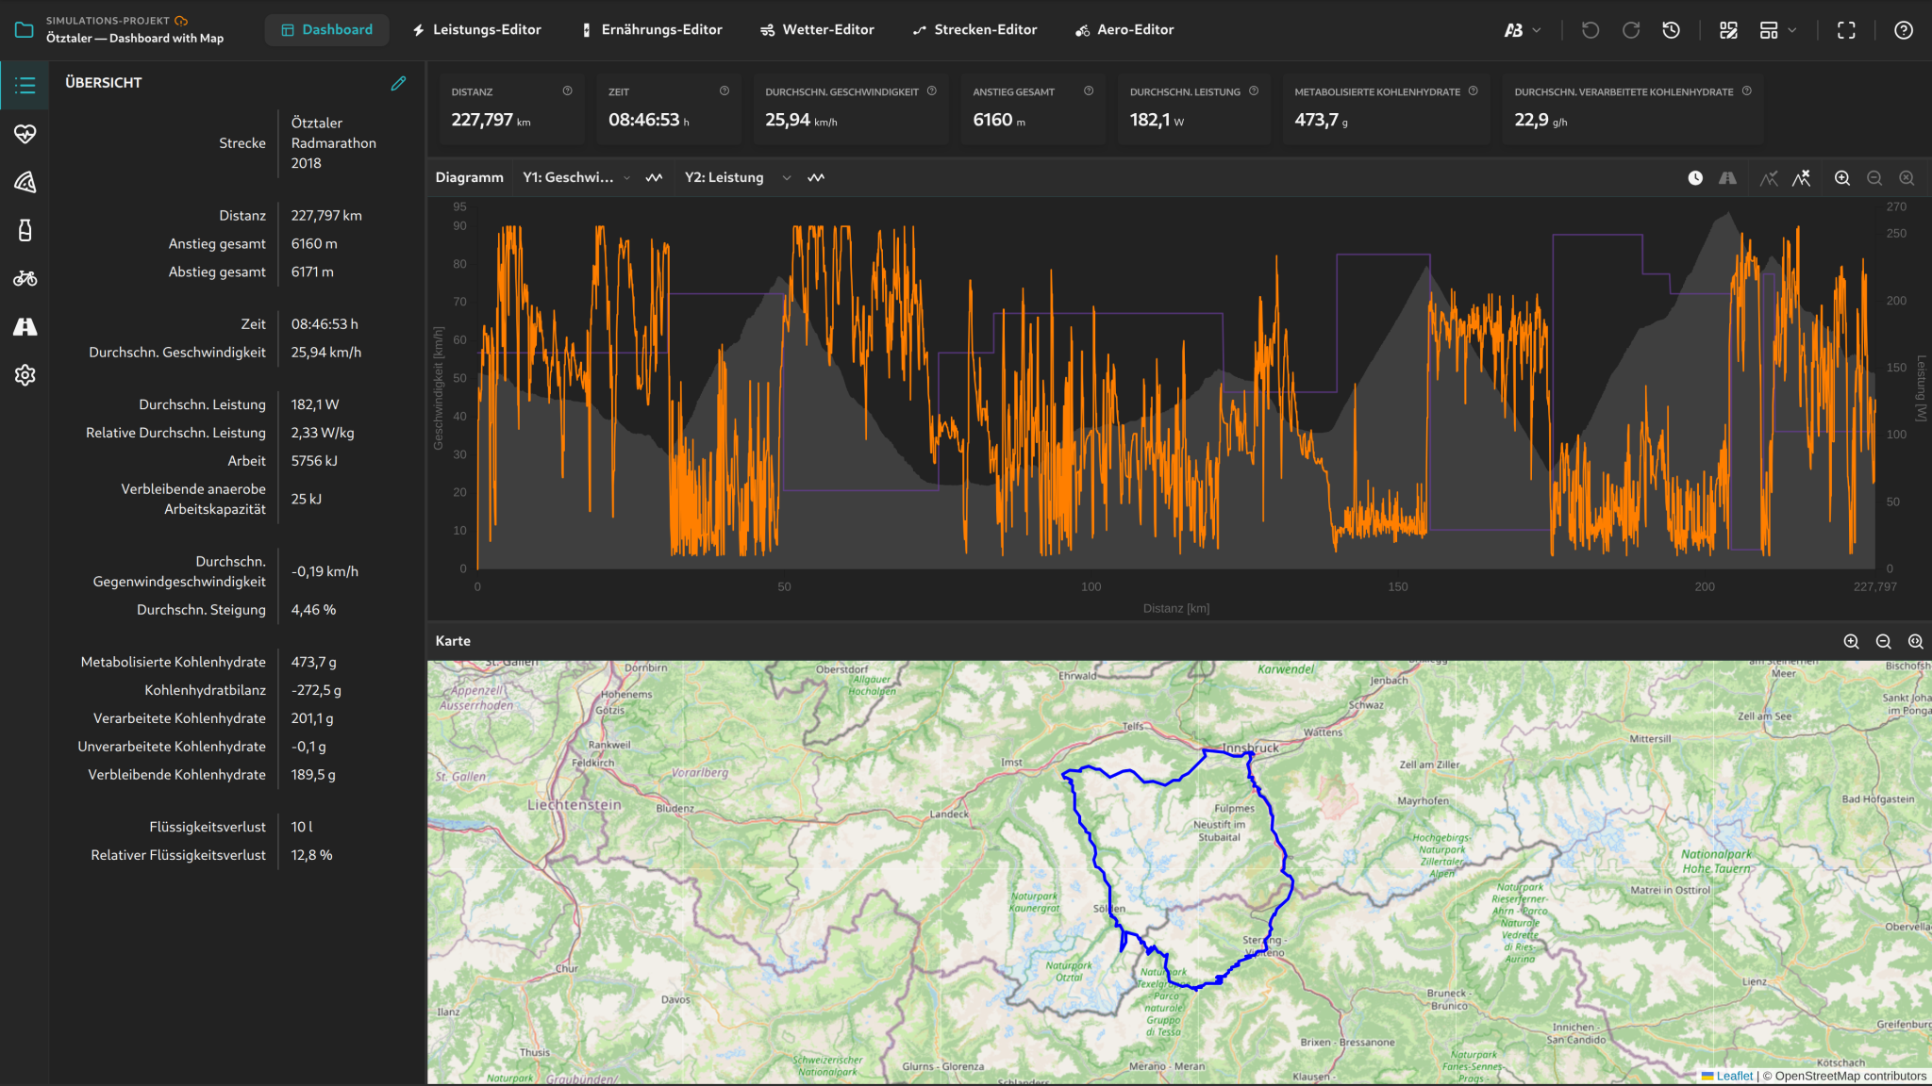
Task: Open the help icon in top bar
Action: point(1904,30)
